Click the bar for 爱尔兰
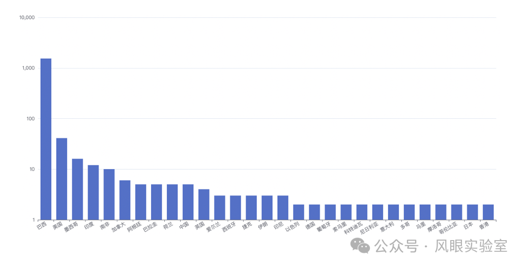Screen dimensions: 524x267 pyautogui.click(x=219, y=208)
